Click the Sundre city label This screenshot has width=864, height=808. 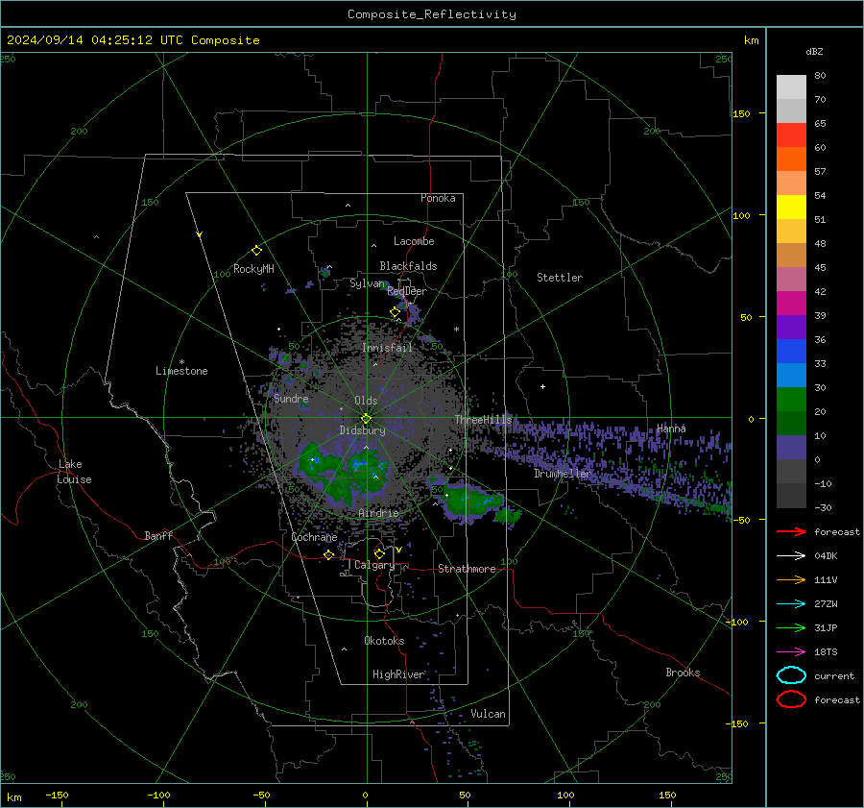(x=291, y=399)
